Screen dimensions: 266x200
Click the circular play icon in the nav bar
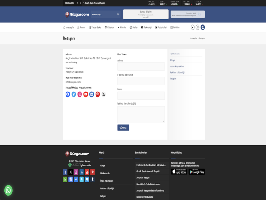(192, 27)
